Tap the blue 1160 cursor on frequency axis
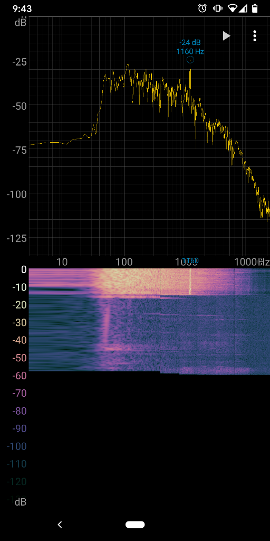 click(190, 261)
